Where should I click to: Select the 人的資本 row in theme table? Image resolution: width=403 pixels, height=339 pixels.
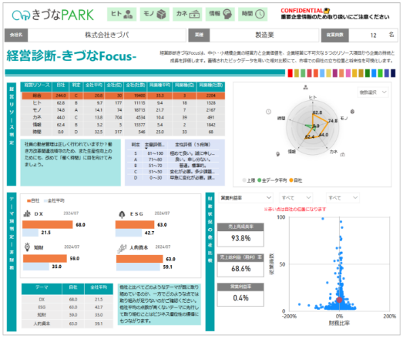click(67, 324)
